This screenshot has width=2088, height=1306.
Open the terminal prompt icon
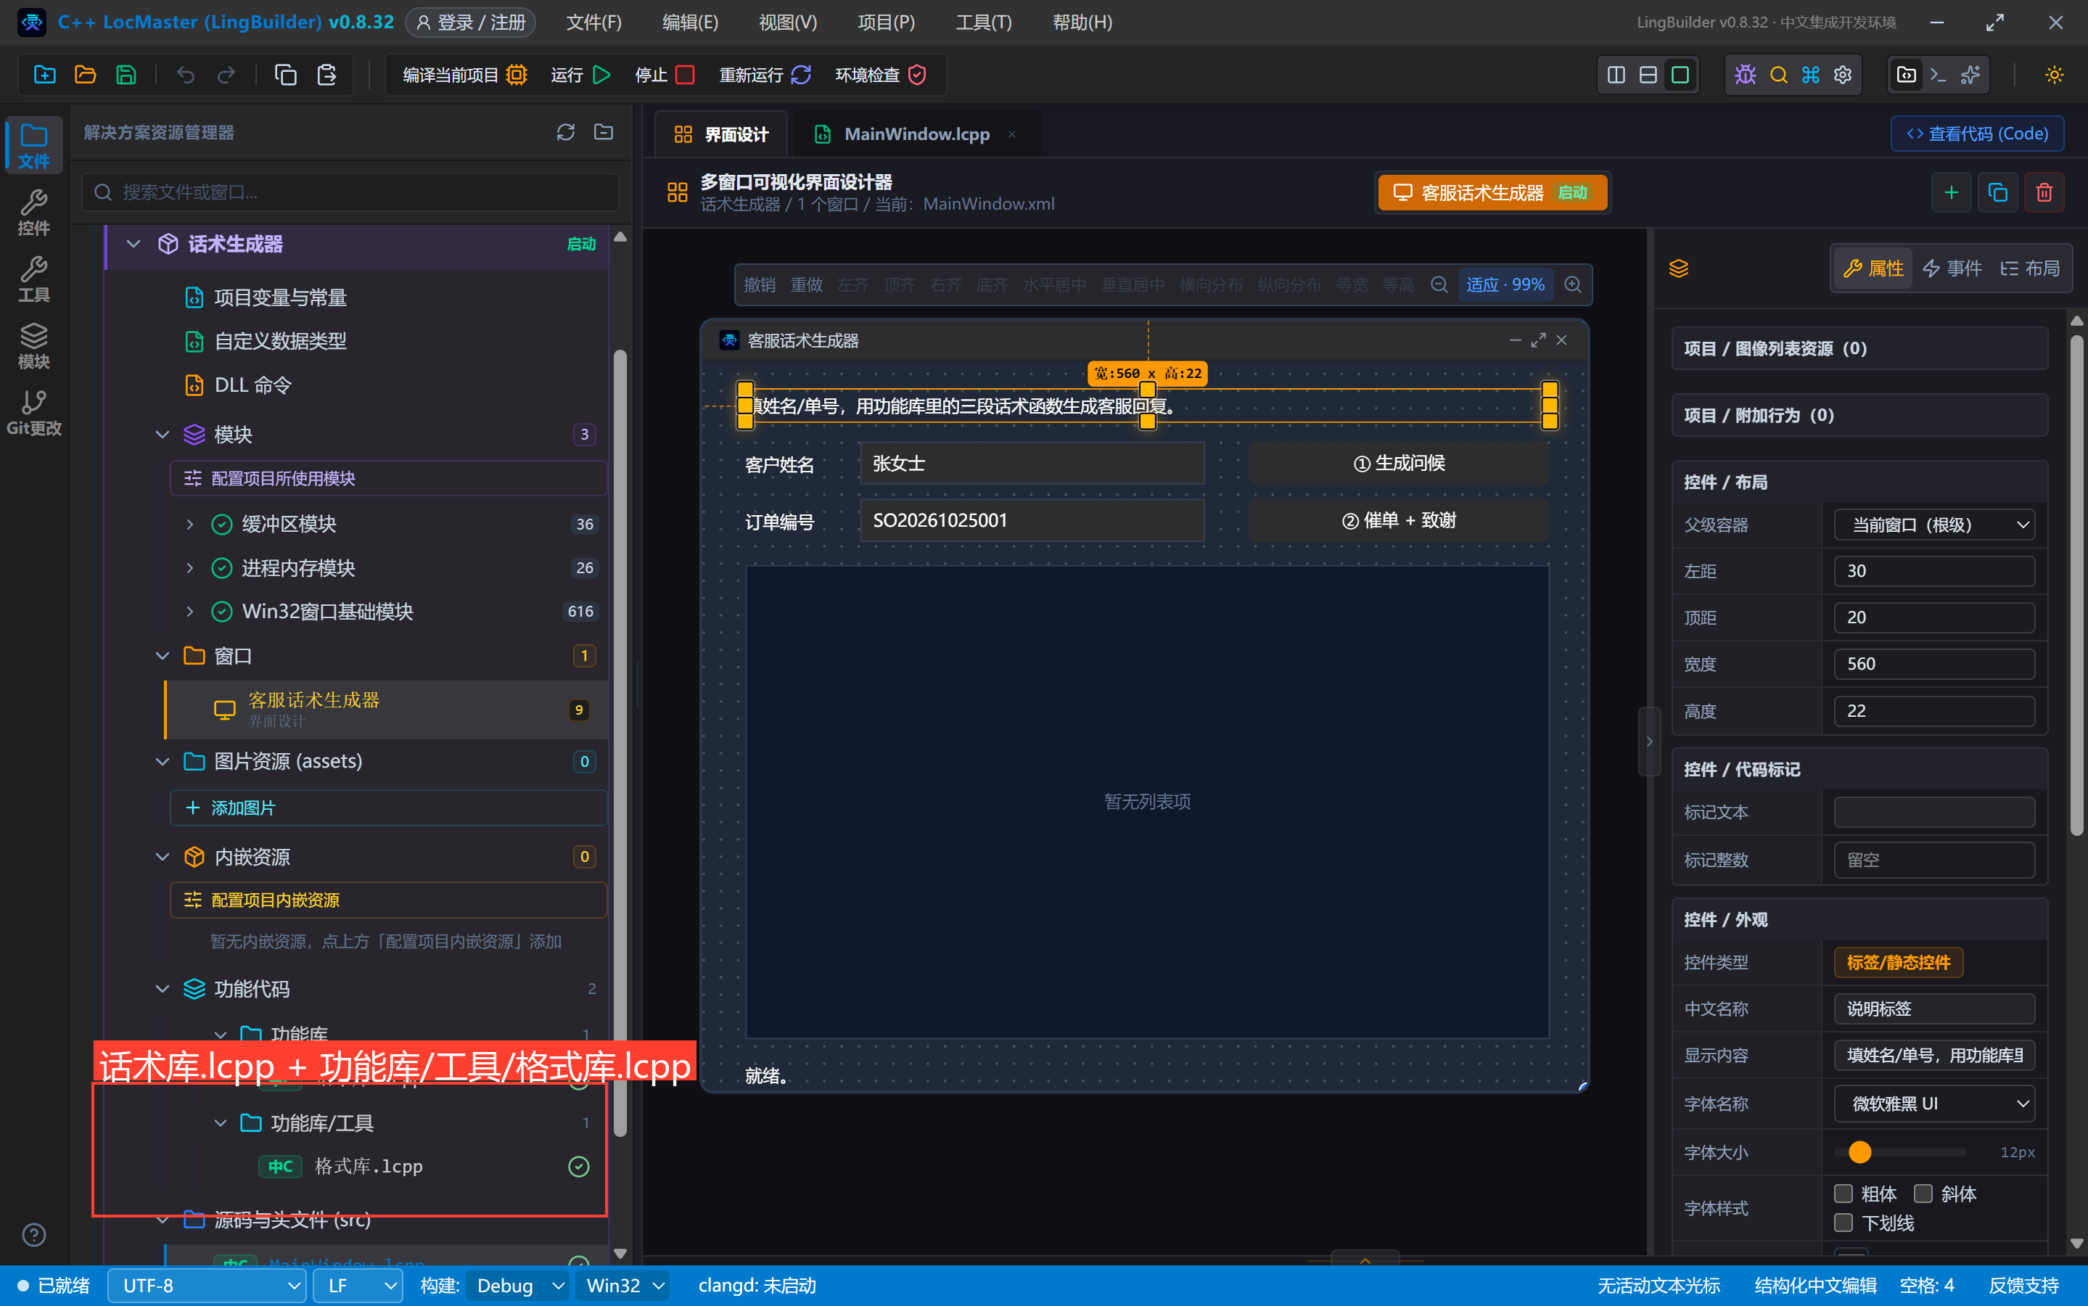pos(1938,75)
